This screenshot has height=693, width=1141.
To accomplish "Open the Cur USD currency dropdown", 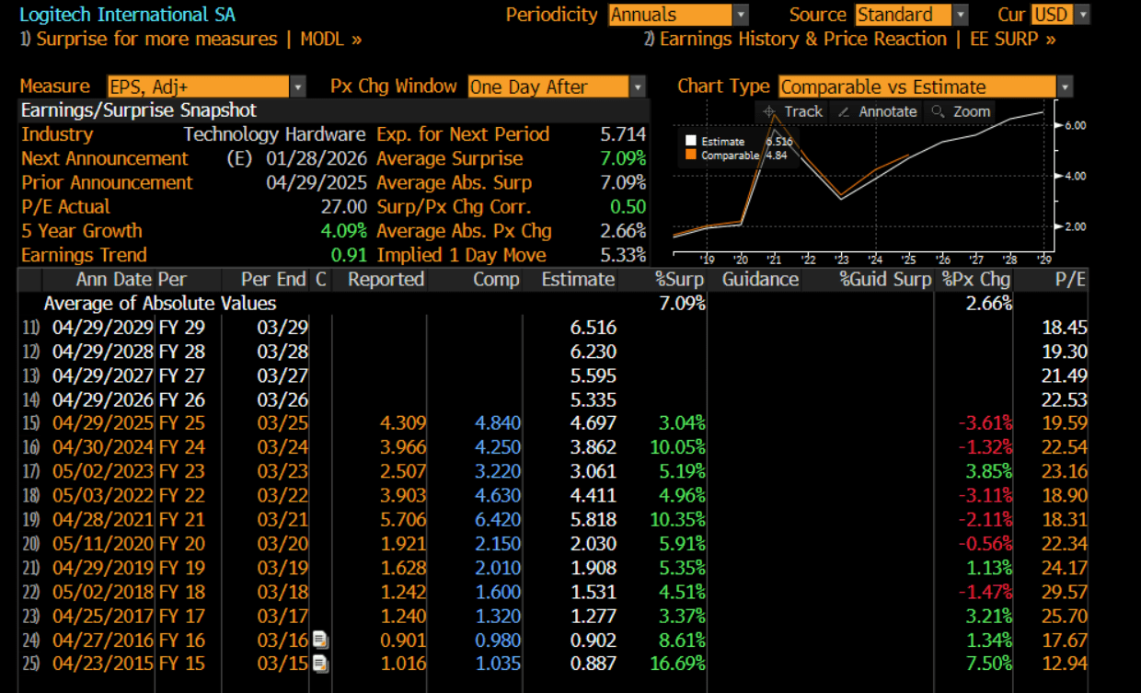I will click(1082, 15).
